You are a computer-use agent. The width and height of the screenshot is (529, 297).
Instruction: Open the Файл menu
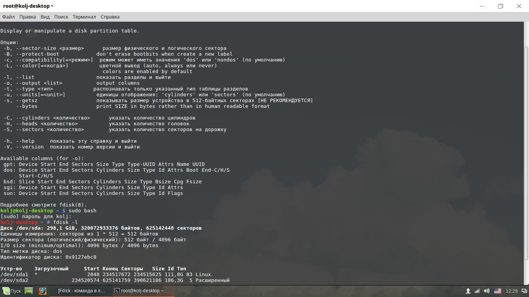pos(8,17)
